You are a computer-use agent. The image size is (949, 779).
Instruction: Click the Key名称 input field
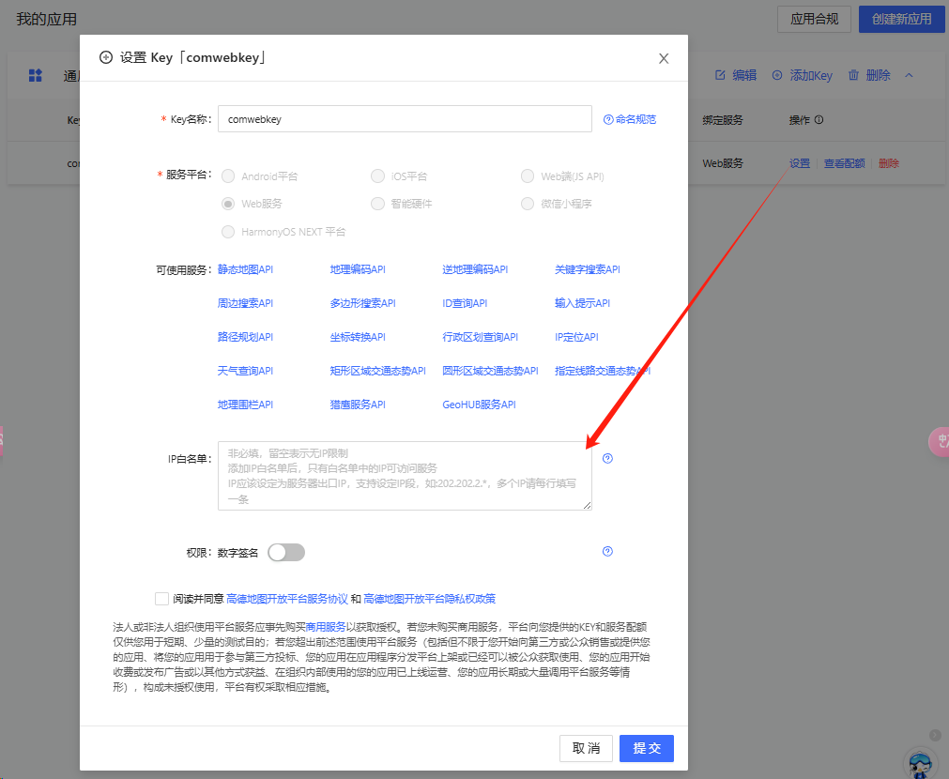click(x=405, y=118)
